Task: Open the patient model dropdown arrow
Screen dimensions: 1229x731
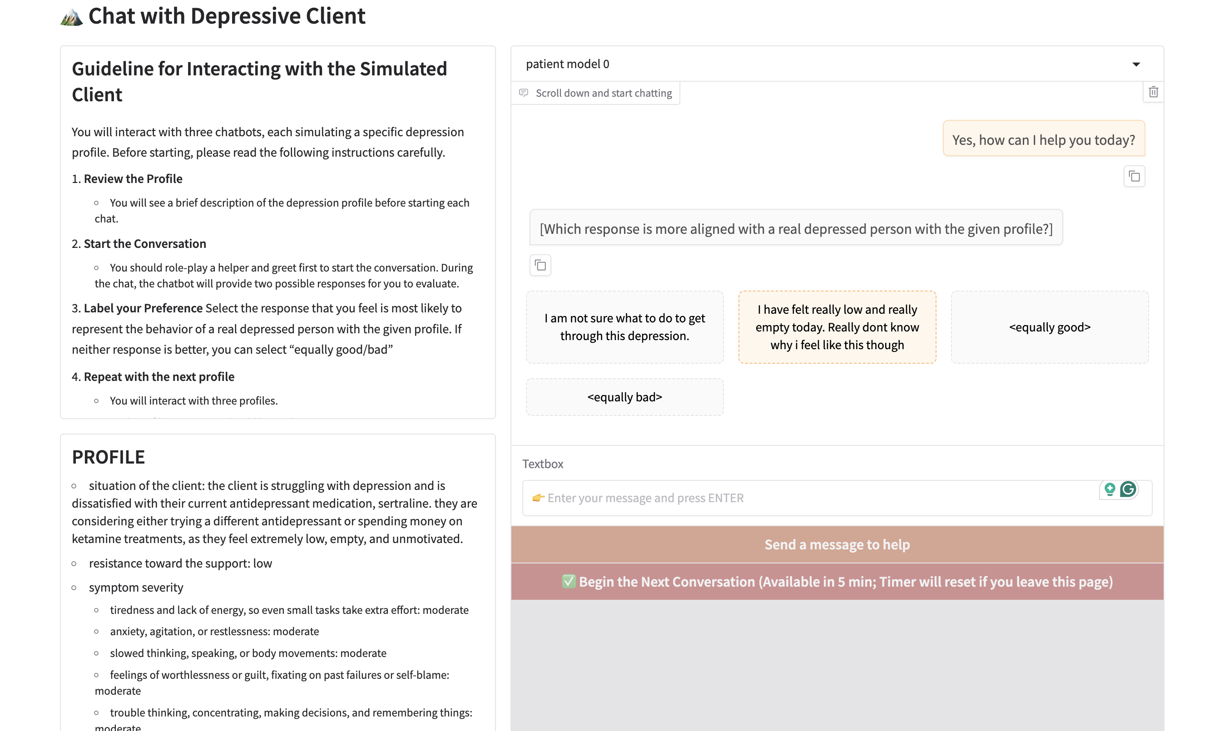Action: (x=1136, y=64)
